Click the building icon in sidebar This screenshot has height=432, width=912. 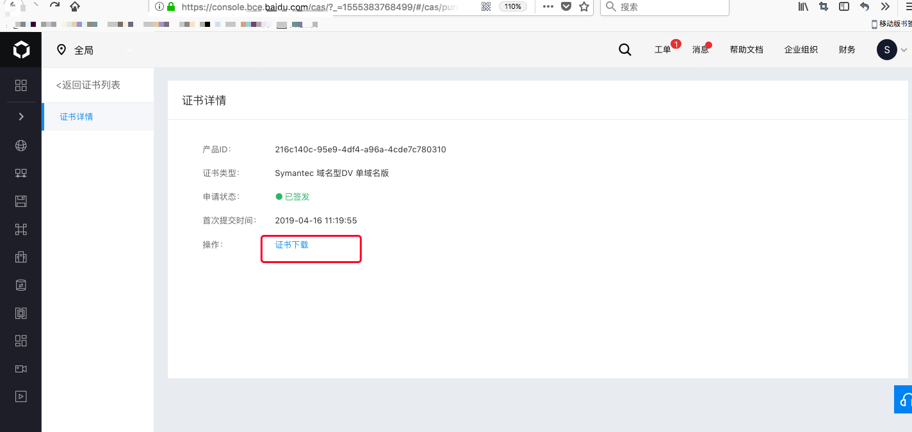pos(21,257)
